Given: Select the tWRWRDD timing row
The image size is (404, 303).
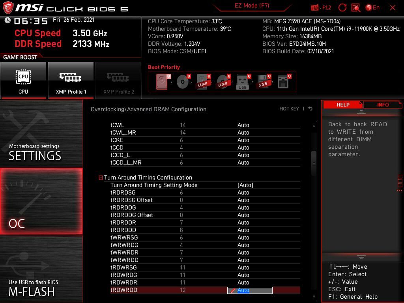Looking at the screenshot, I should pyautogui.click(x=205, y=260).
